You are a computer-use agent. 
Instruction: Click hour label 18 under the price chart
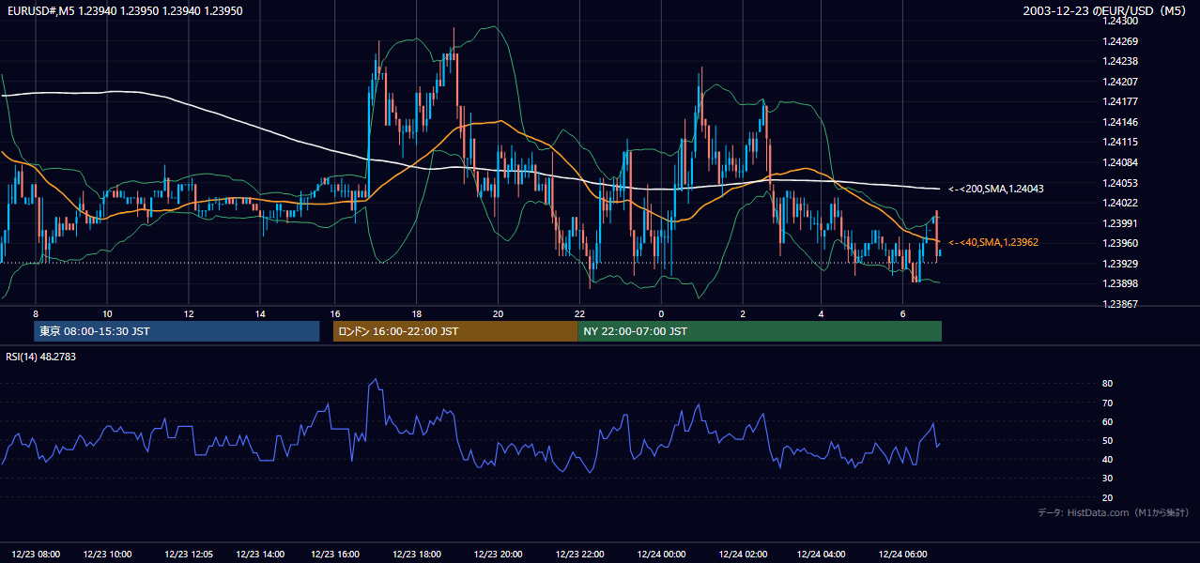tap(417, 313)
